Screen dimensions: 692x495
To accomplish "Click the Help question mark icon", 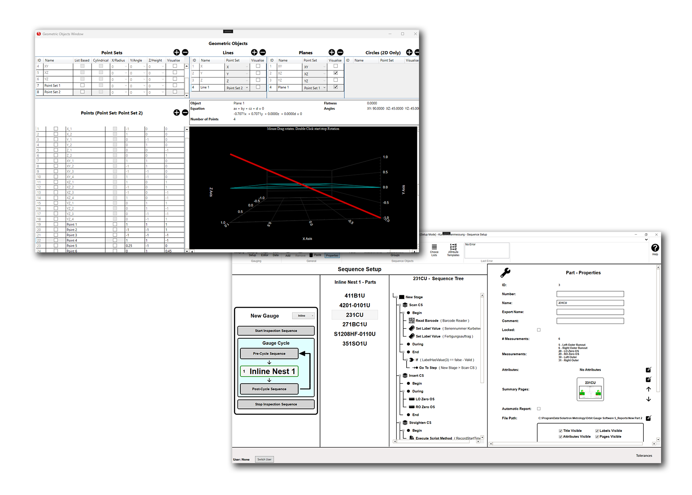I will [x=655, y=247].
